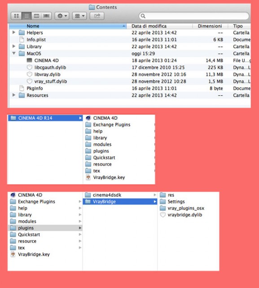This screenshot has width=259, height=288.
Task: Collapse the MacOS folder disclosure triangle
Action: coord(14,53)
